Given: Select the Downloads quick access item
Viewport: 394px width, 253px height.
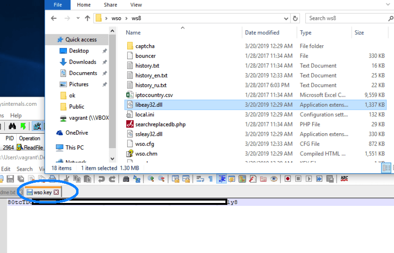Looking at the screenshot, I should [x=83, y=62].
